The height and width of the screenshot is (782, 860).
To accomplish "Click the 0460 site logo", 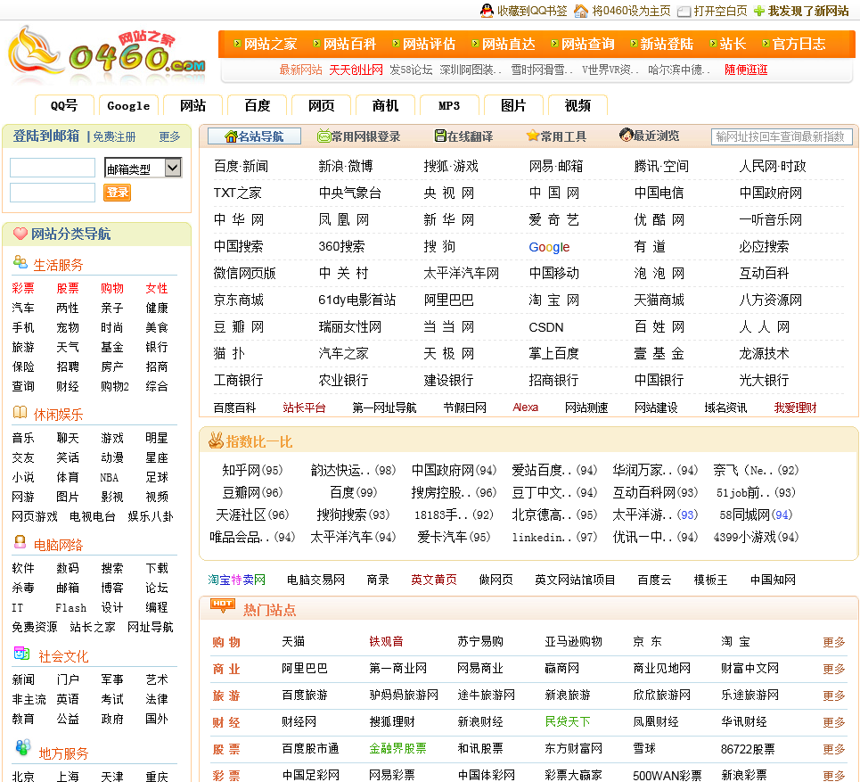I will pos(105,55).
